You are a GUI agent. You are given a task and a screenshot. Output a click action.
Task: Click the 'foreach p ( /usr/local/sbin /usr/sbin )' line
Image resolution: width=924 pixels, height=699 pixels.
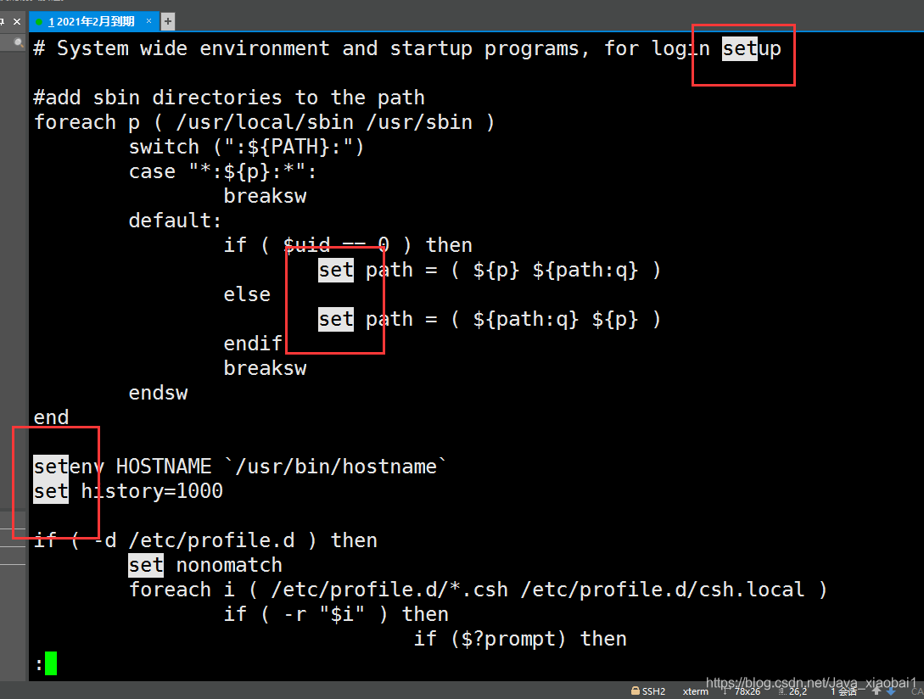click(x=265, y=122)
